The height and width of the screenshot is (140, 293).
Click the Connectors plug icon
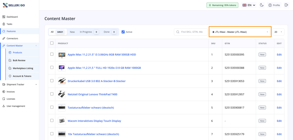point(4,38)
